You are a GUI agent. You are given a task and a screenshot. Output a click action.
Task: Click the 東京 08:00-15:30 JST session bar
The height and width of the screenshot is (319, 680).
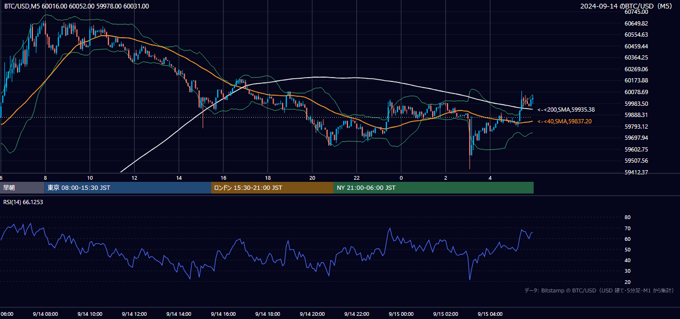(128, 188)
